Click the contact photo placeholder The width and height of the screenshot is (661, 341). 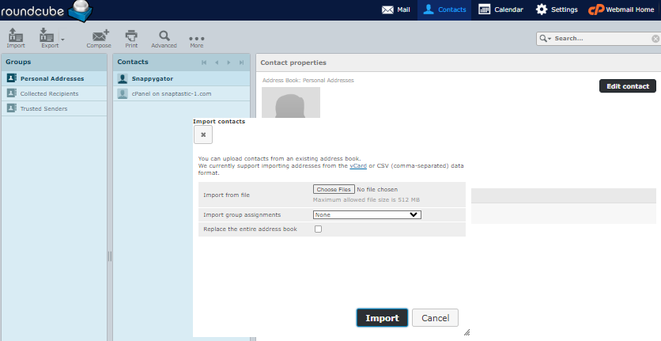291,103
